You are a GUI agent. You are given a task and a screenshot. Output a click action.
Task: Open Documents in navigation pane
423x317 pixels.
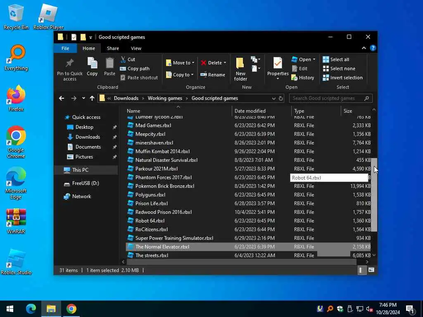pos(88,147)
